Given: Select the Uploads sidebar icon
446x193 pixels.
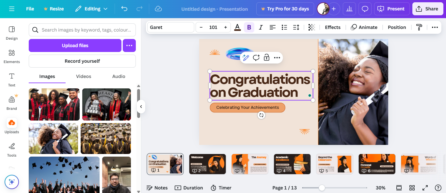Looking at the screenshot, I should tap(12, 126).
